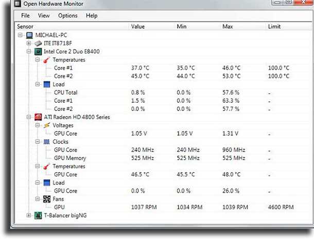Viewport: 314px width, 239px height.
Task: Click the 63.3 % Core #1 max load
Action: (x=231, y=101)
